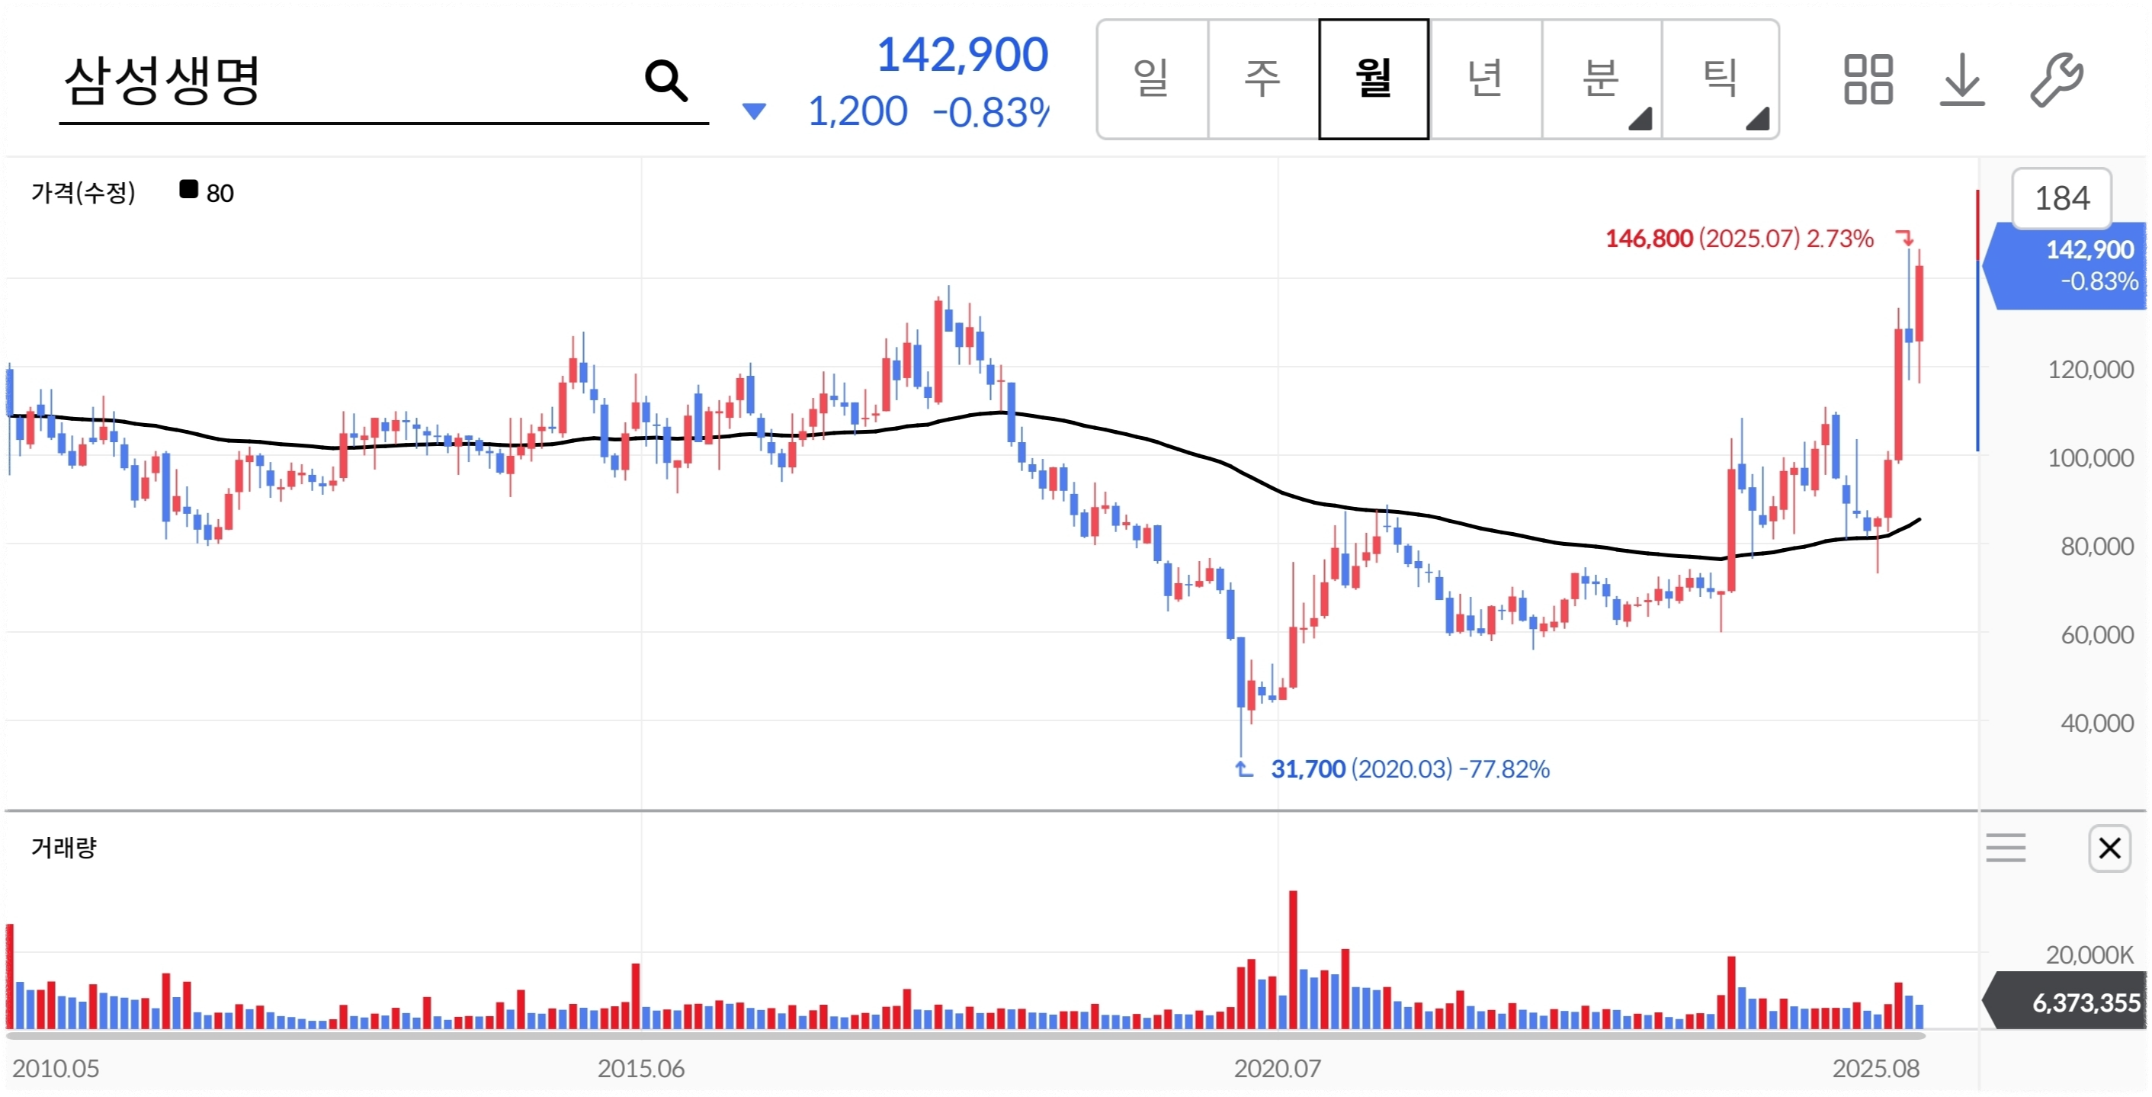
Task: Open the wrench settings icon
Action: point(2056,79)
